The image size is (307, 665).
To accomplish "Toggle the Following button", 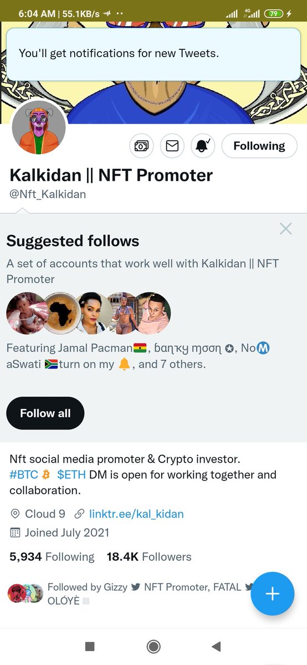I will pos(259,146).
